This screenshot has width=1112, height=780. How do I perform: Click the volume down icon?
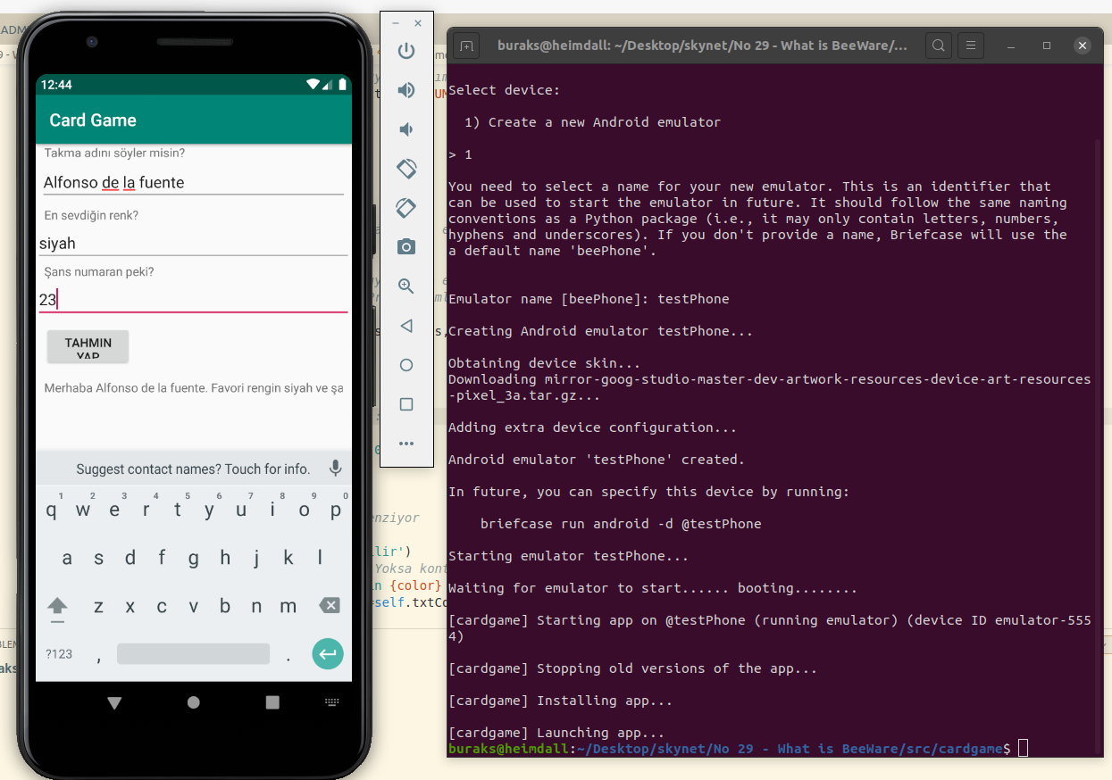click(x=406, y=129)
